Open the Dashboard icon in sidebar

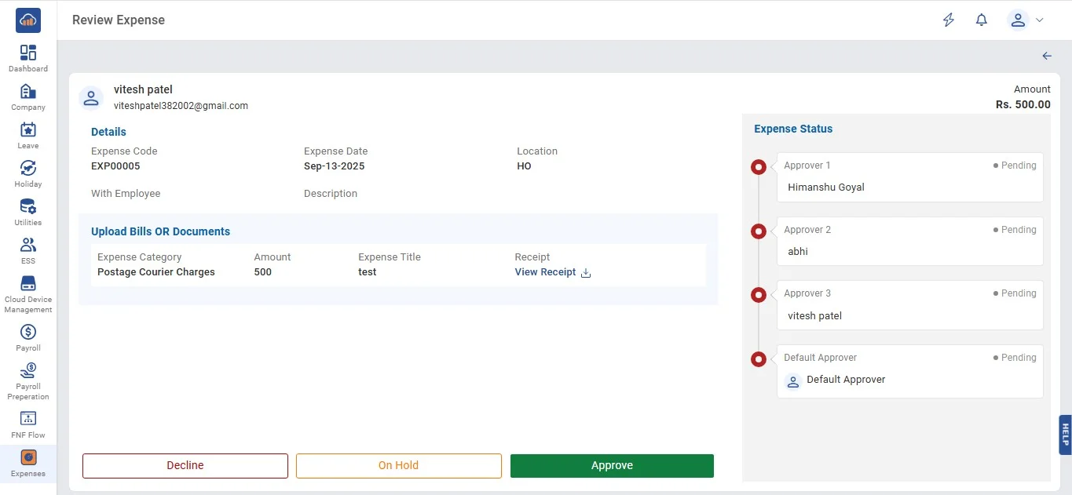click(x=28, y=53)
